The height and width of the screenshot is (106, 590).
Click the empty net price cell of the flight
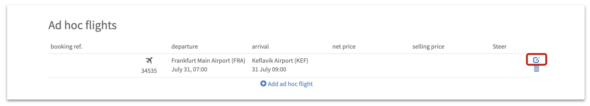tap(370, 65)
